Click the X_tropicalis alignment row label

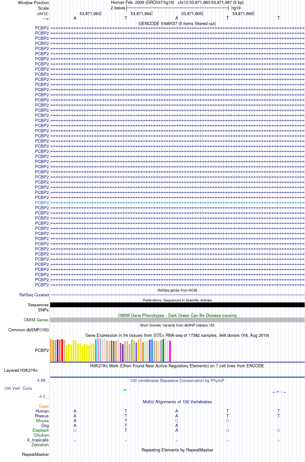coord(38,440)
